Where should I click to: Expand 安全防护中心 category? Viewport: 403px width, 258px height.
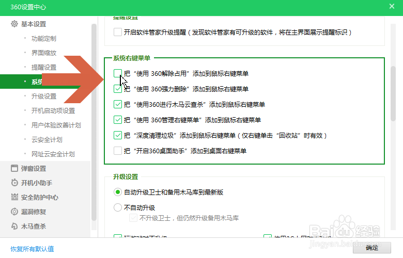coord(40,198)
